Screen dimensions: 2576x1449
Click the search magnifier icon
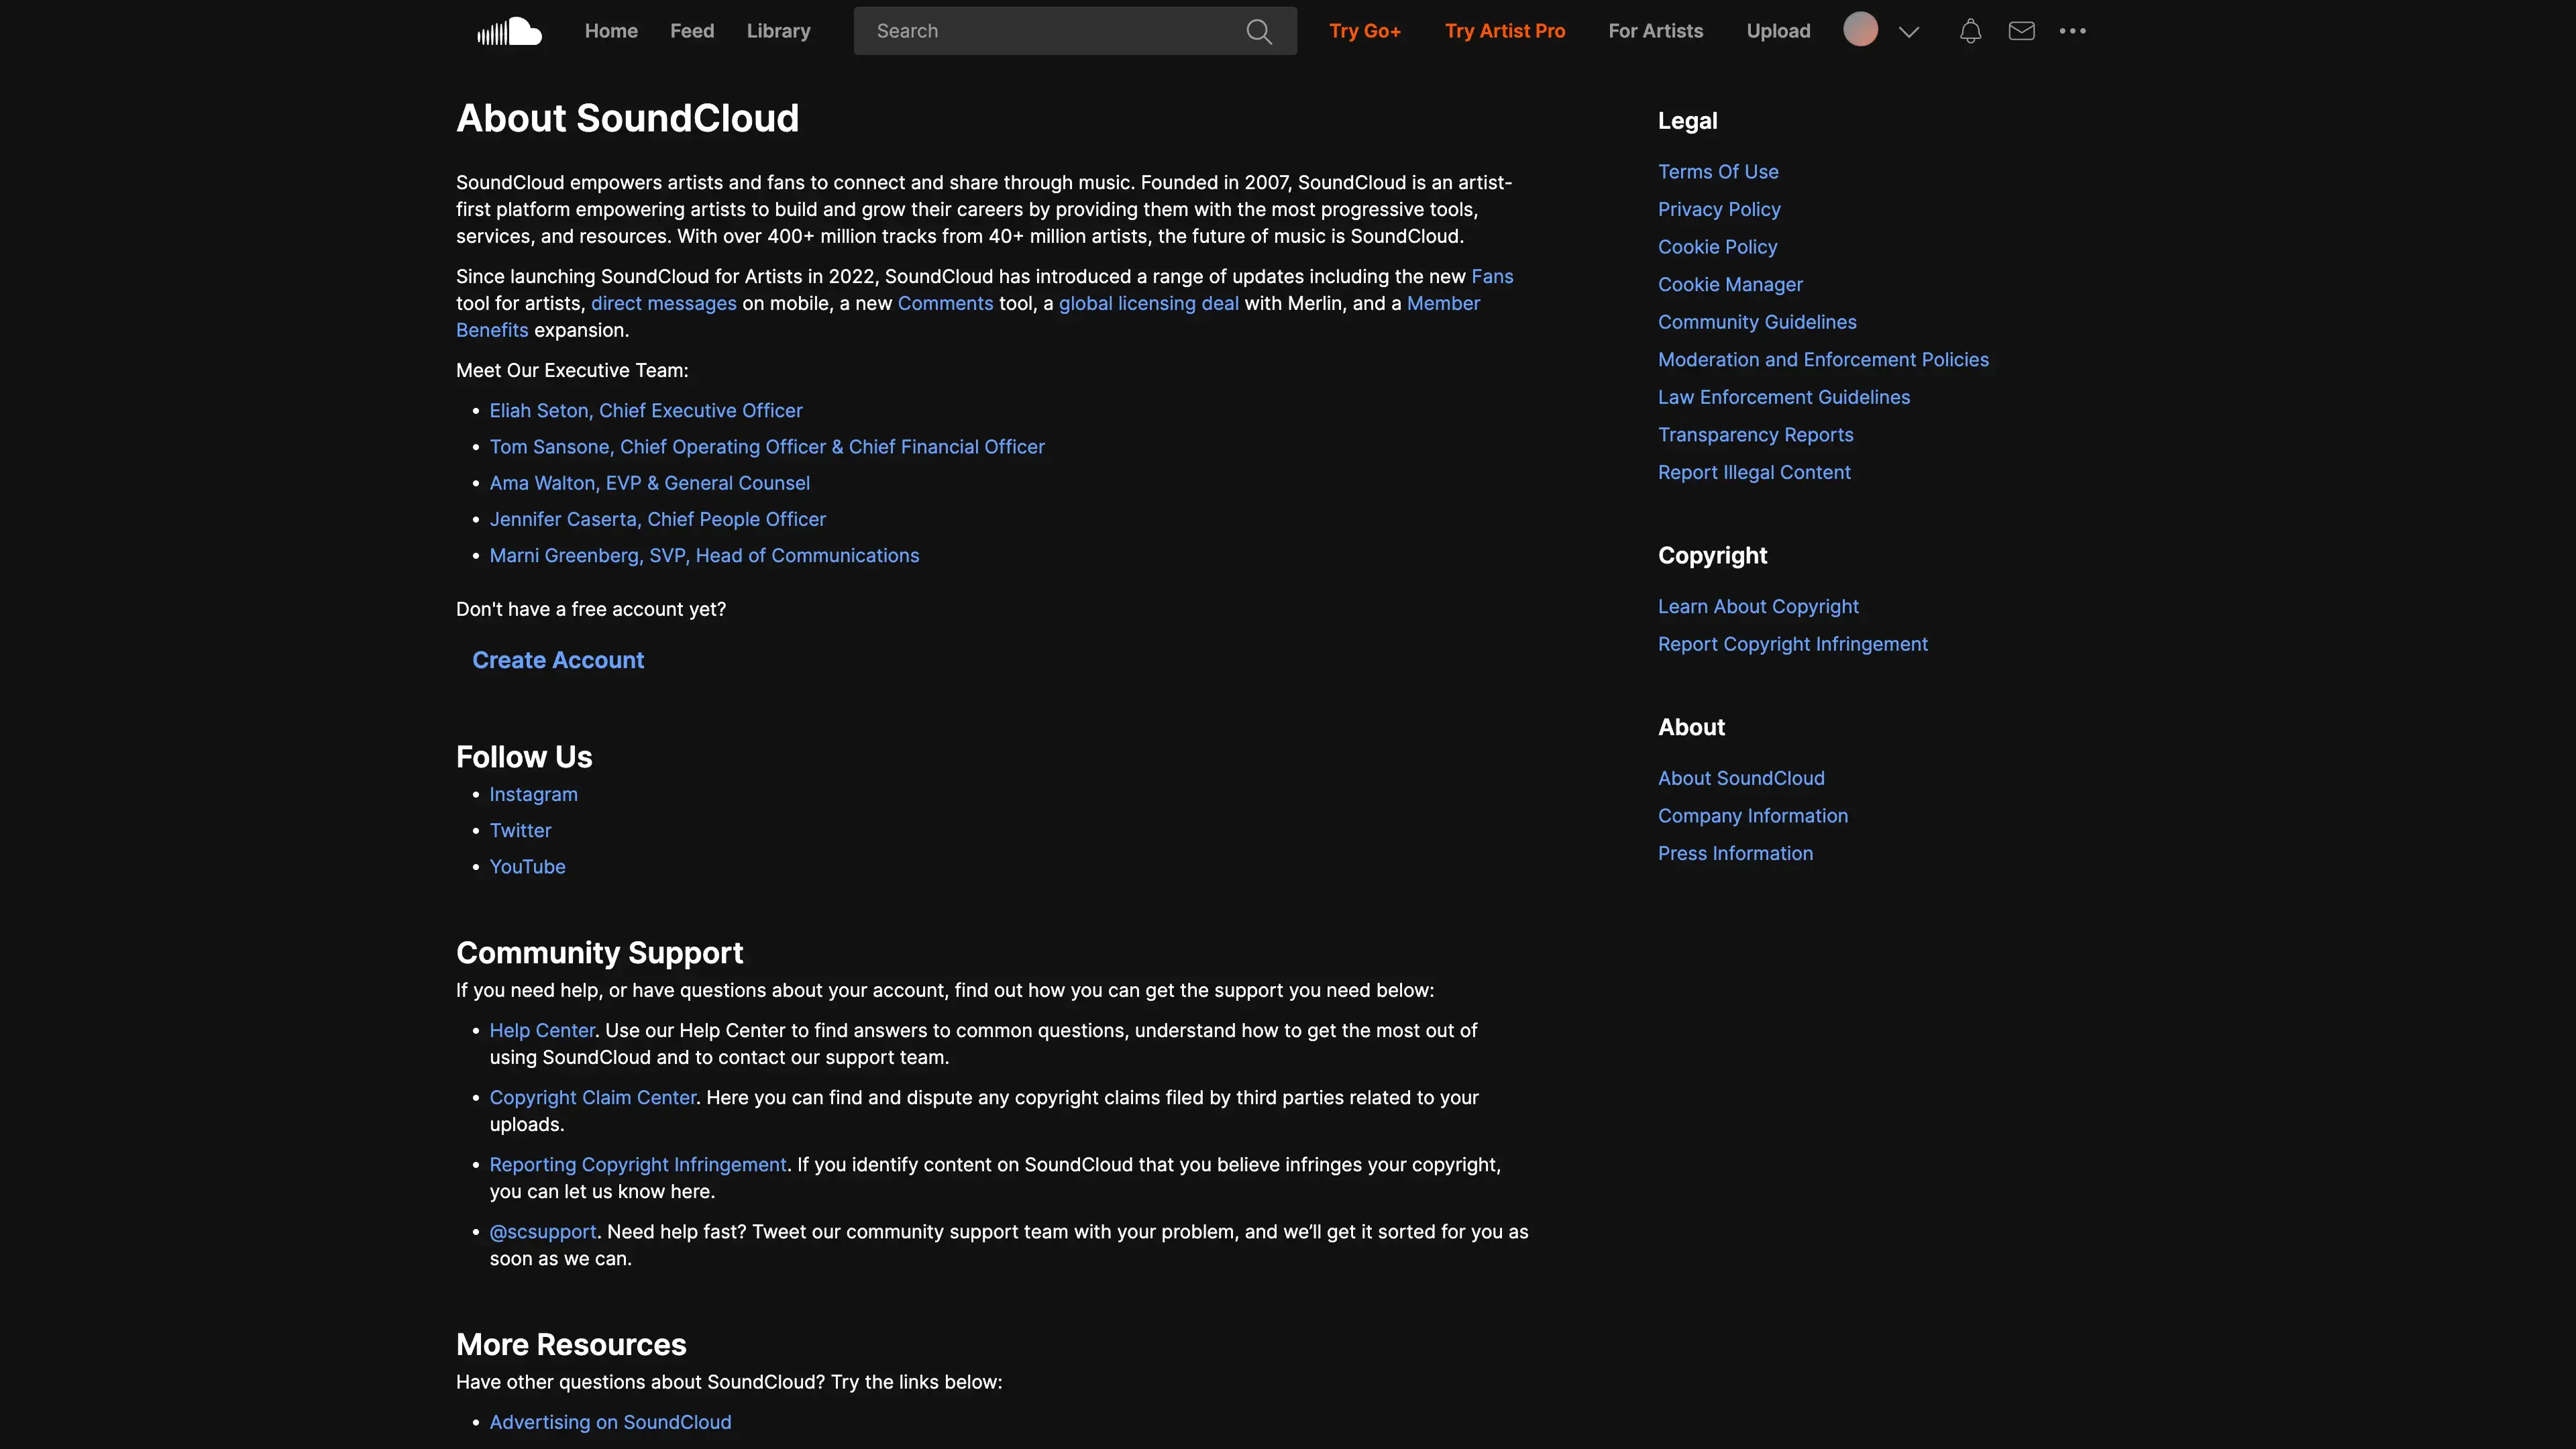1258,31
